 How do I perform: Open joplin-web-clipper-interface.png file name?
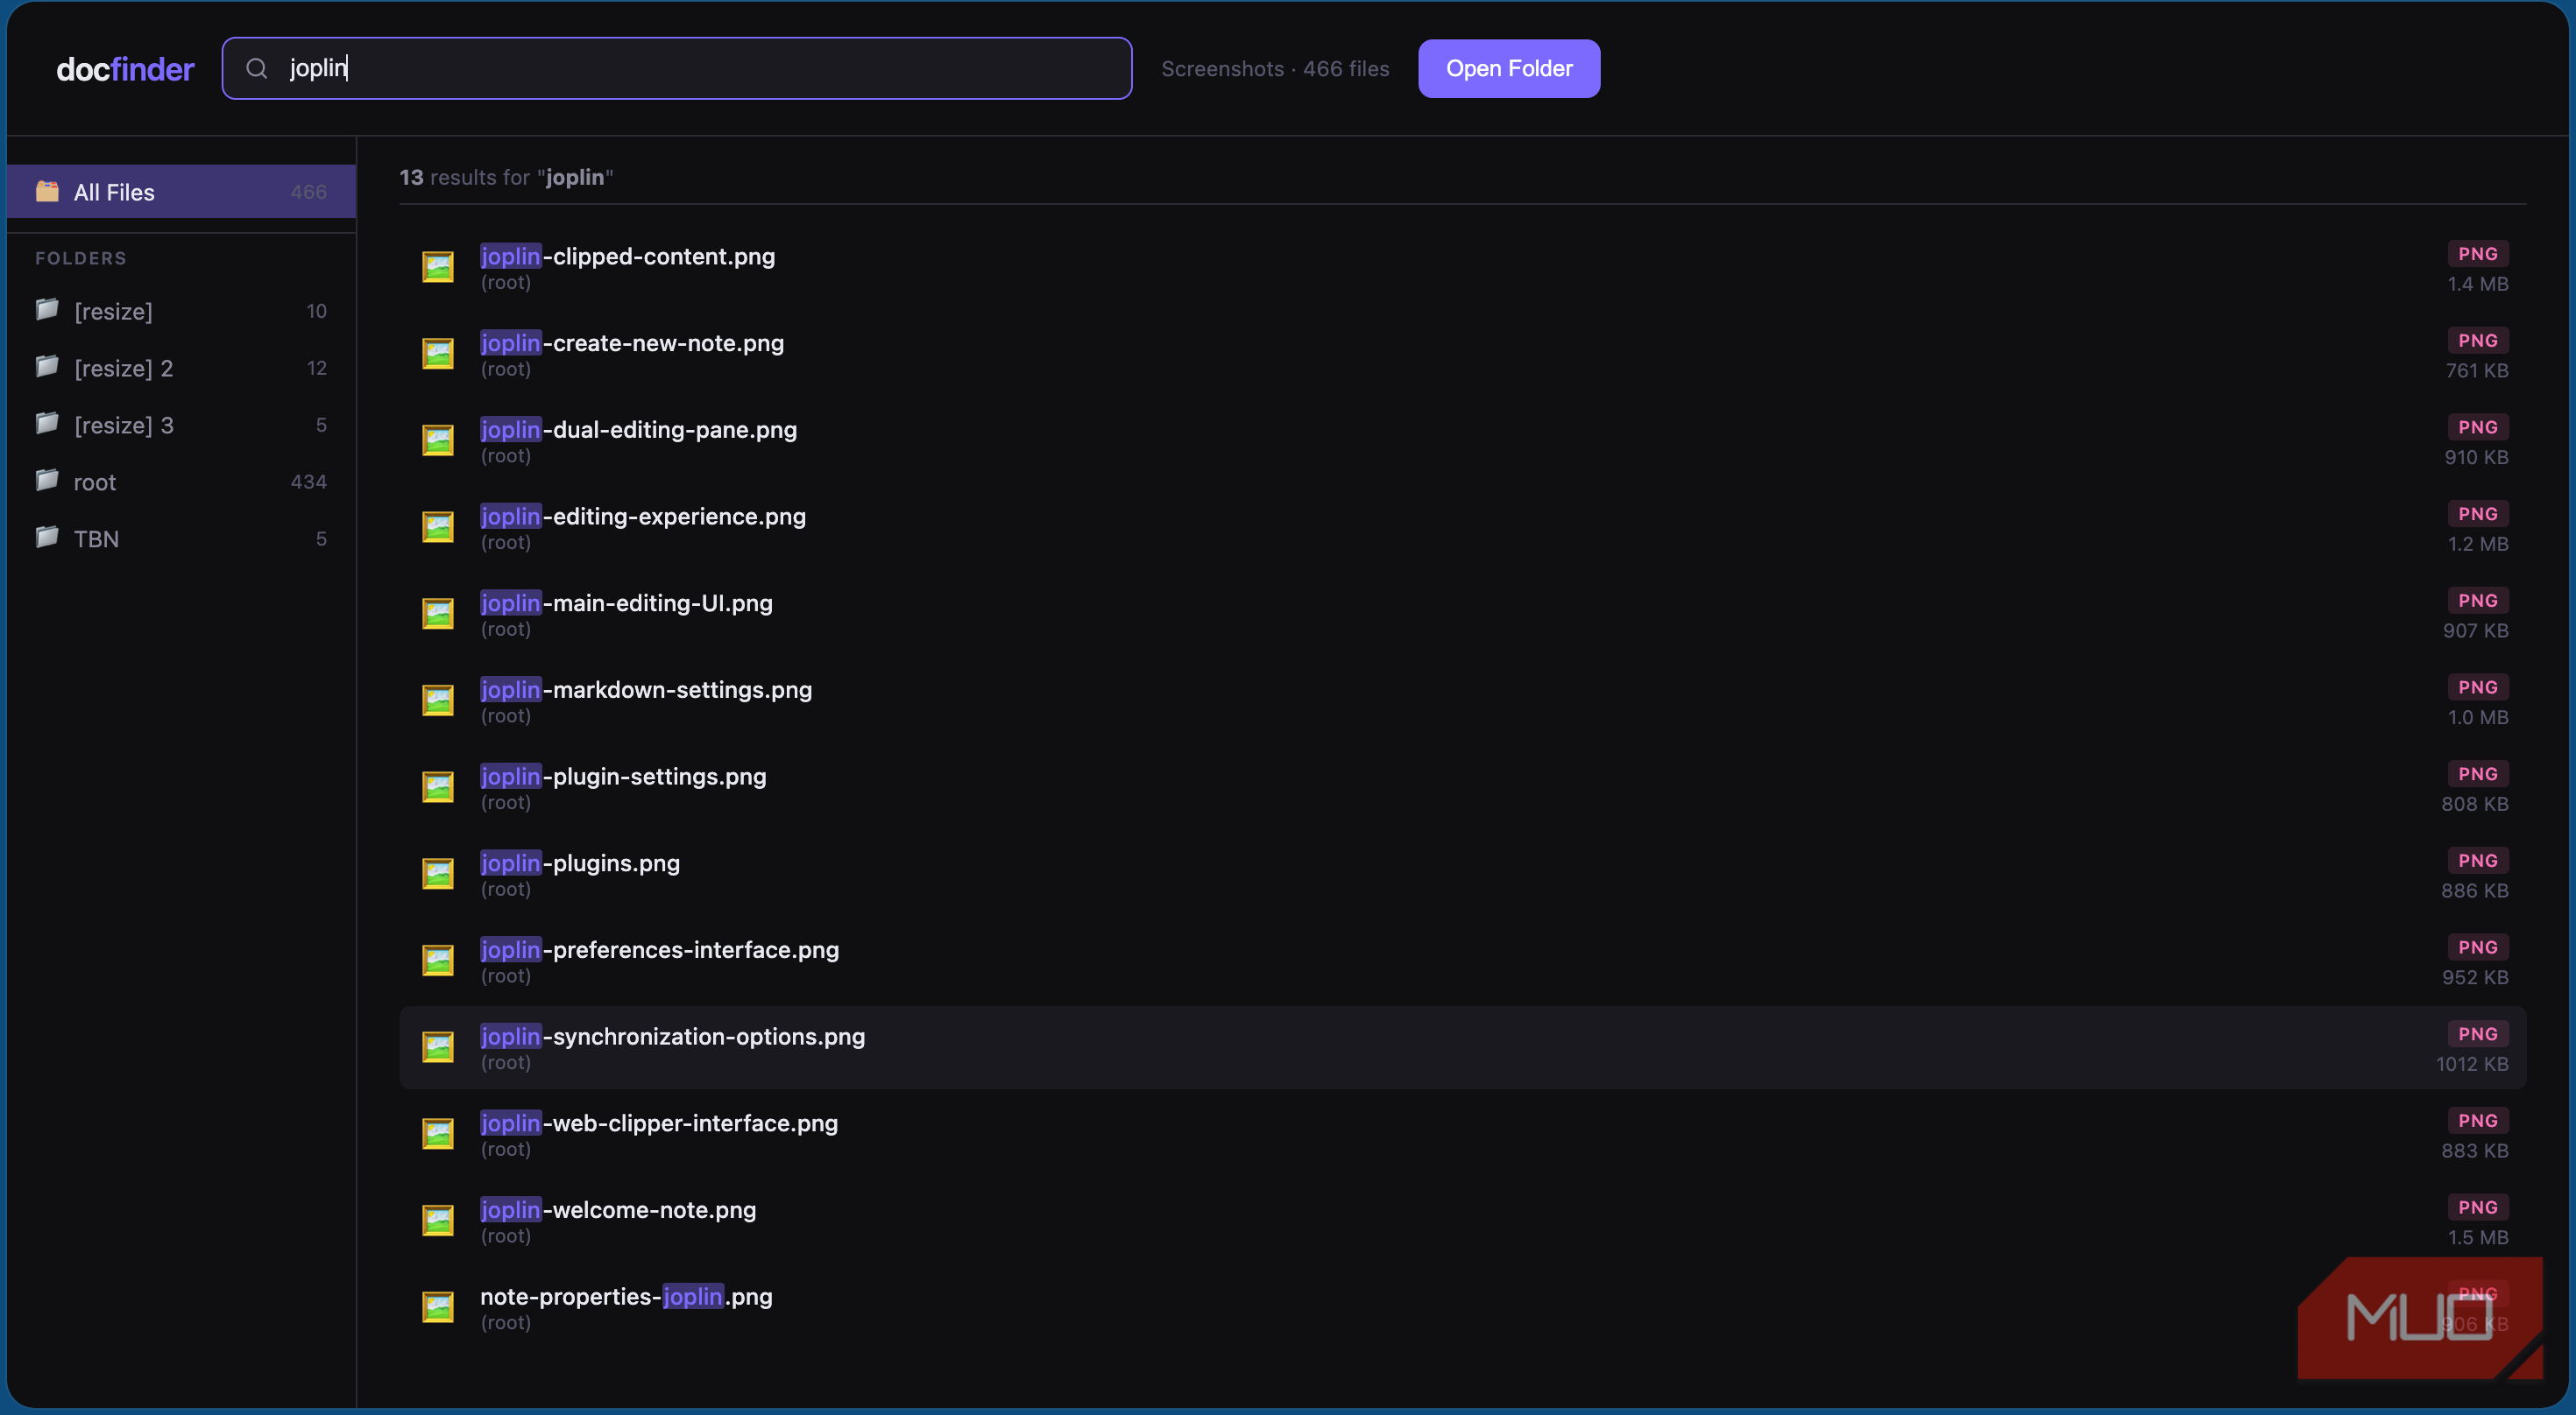659,1123
